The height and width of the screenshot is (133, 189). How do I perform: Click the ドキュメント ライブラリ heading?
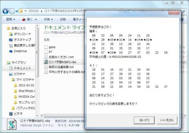(65, 28)
